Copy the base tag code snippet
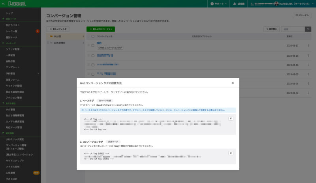This screenshot has height=183, width=316. tap(231, 118)
